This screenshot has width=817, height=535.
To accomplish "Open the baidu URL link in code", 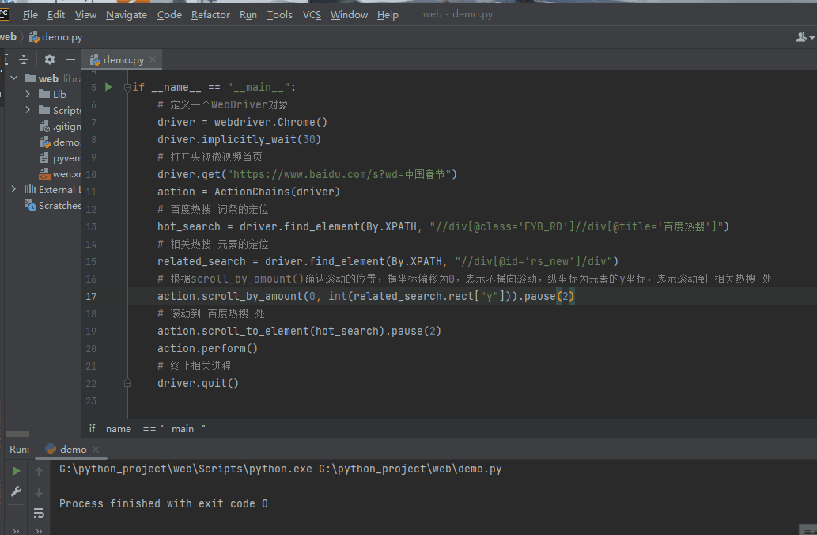I will pyautogui.click(x=319, y=174).
